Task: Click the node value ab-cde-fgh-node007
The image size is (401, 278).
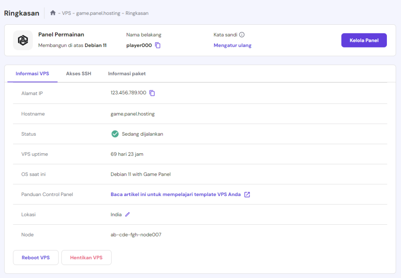Action: pos(136,235)
